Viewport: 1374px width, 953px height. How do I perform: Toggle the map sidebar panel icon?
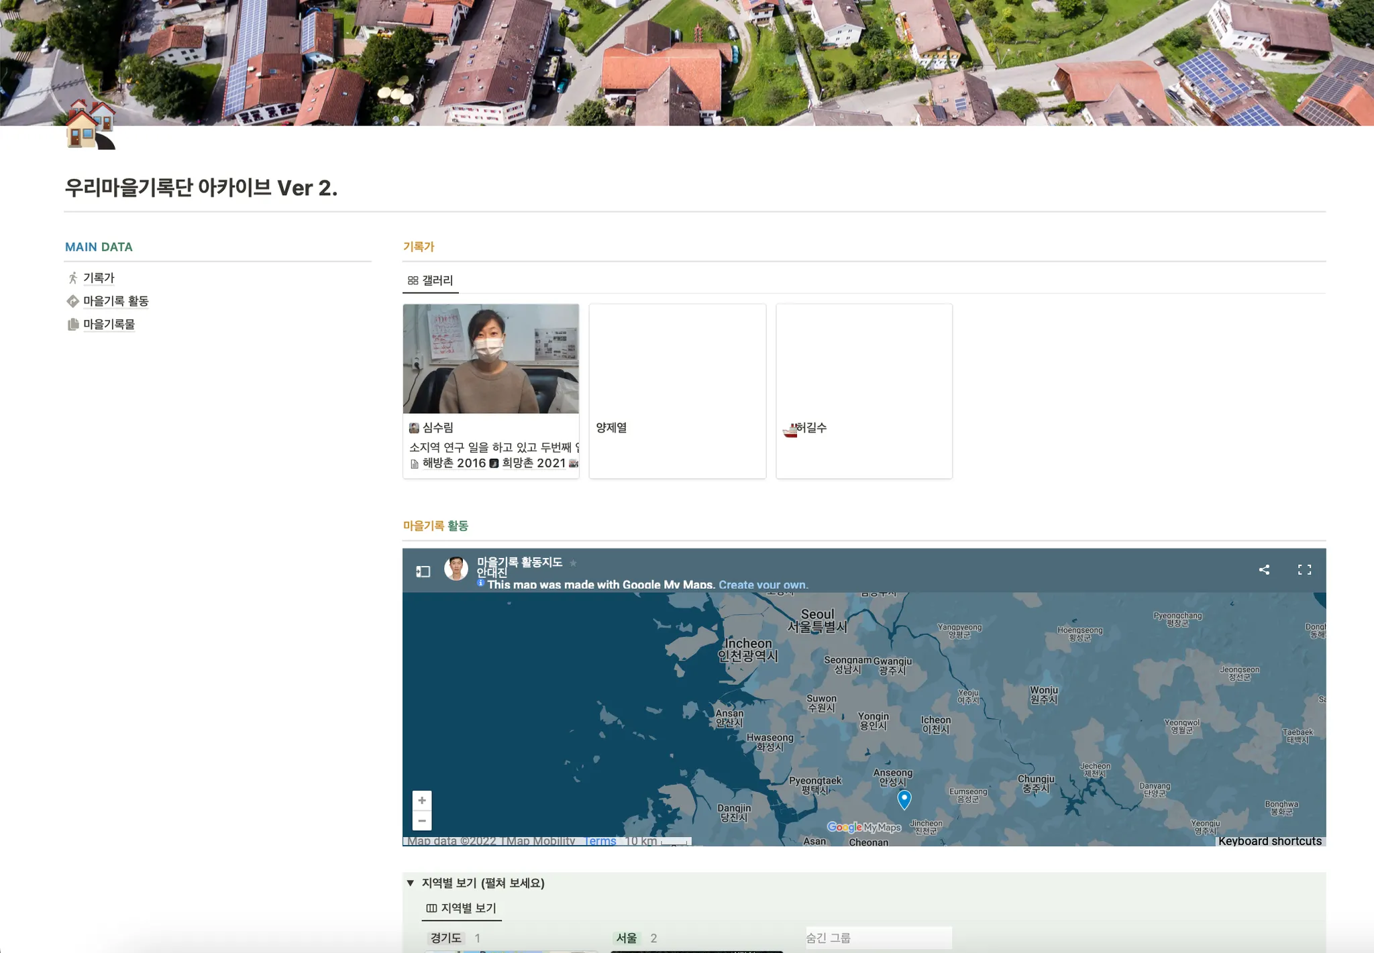[x=423, y=571]
